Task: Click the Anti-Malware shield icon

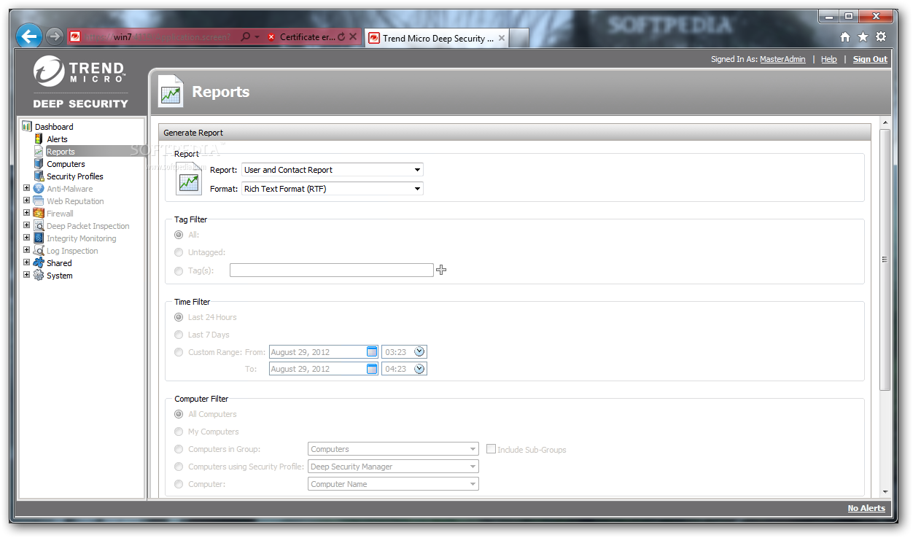Action: (39, 188)
